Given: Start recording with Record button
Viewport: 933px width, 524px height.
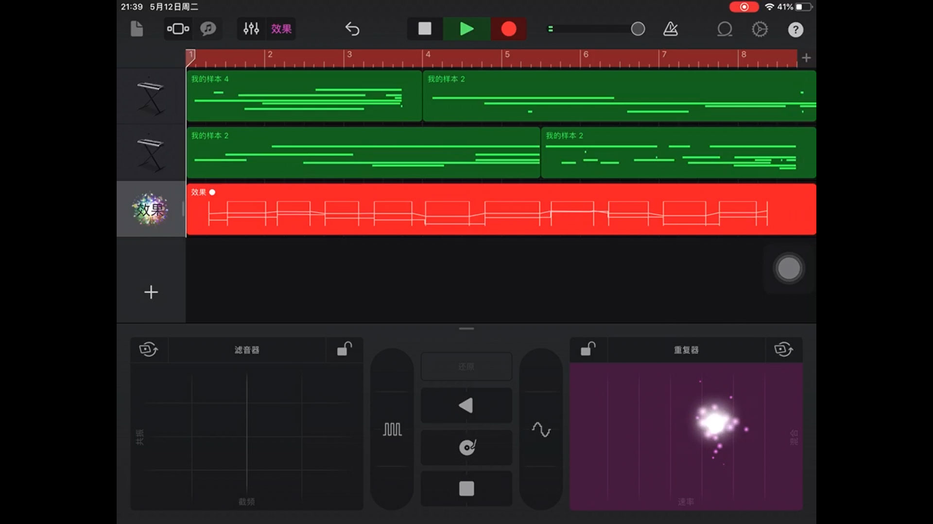Looking at the screenshot, I should pyautogui.click(x=508, y=29).
